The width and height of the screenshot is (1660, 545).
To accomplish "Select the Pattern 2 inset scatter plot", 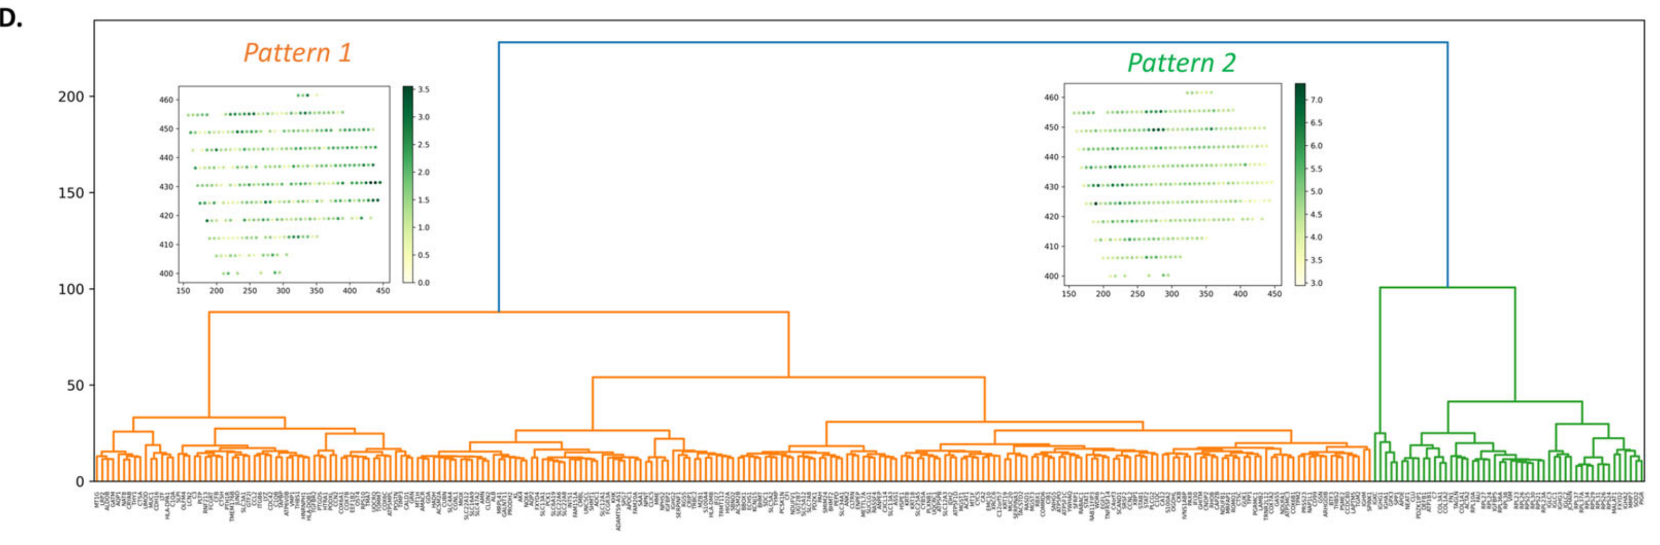I will point(1172,183).
